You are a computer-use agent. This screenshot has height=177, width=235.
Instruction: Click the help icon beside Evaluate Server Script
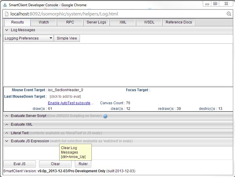(x=105, y=116)
